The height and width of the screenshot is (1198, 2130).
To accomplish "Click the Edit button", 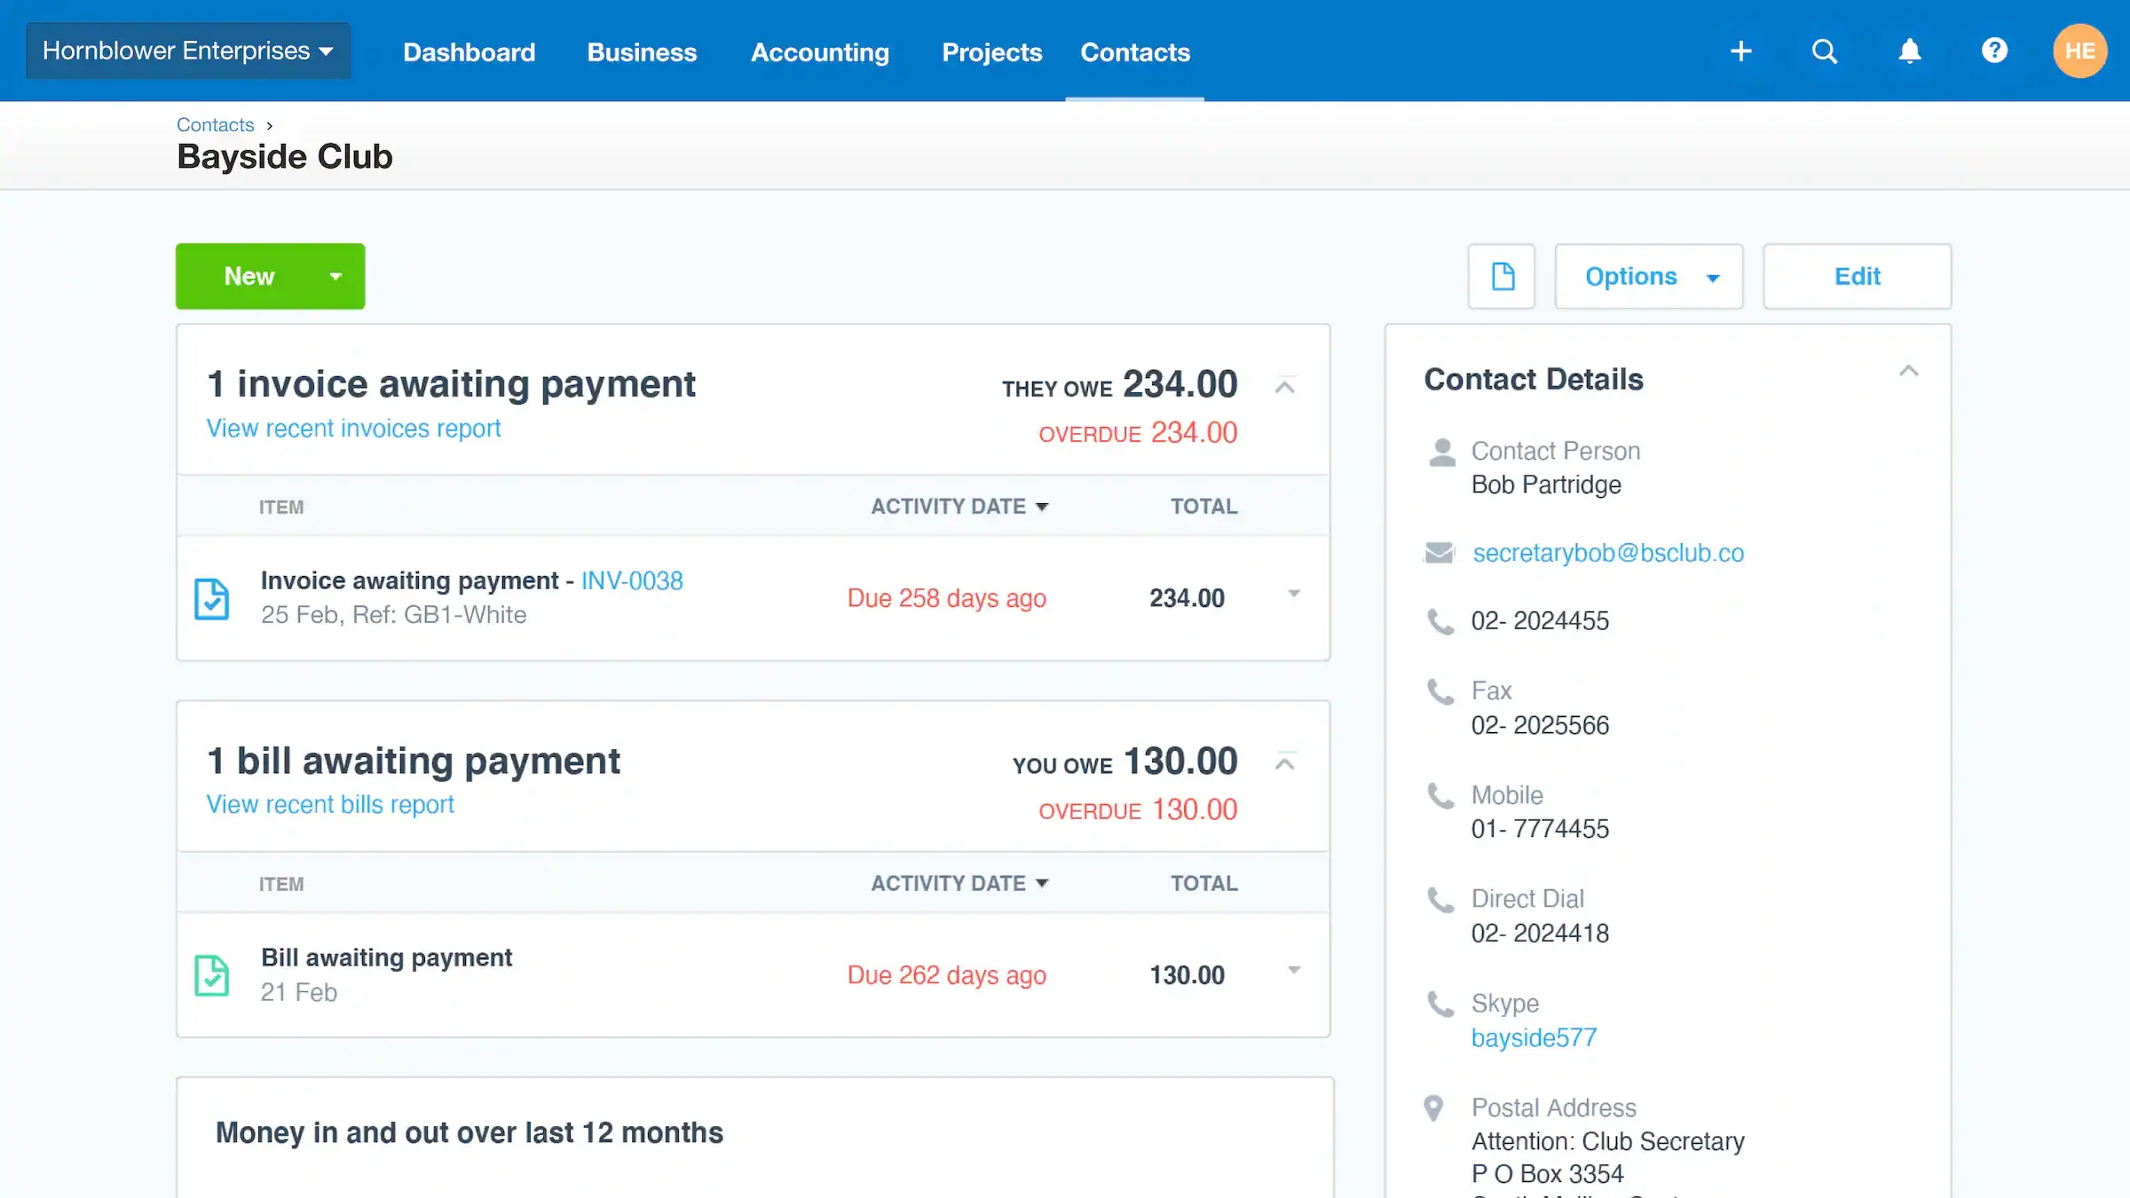I will pos(1857,276).
